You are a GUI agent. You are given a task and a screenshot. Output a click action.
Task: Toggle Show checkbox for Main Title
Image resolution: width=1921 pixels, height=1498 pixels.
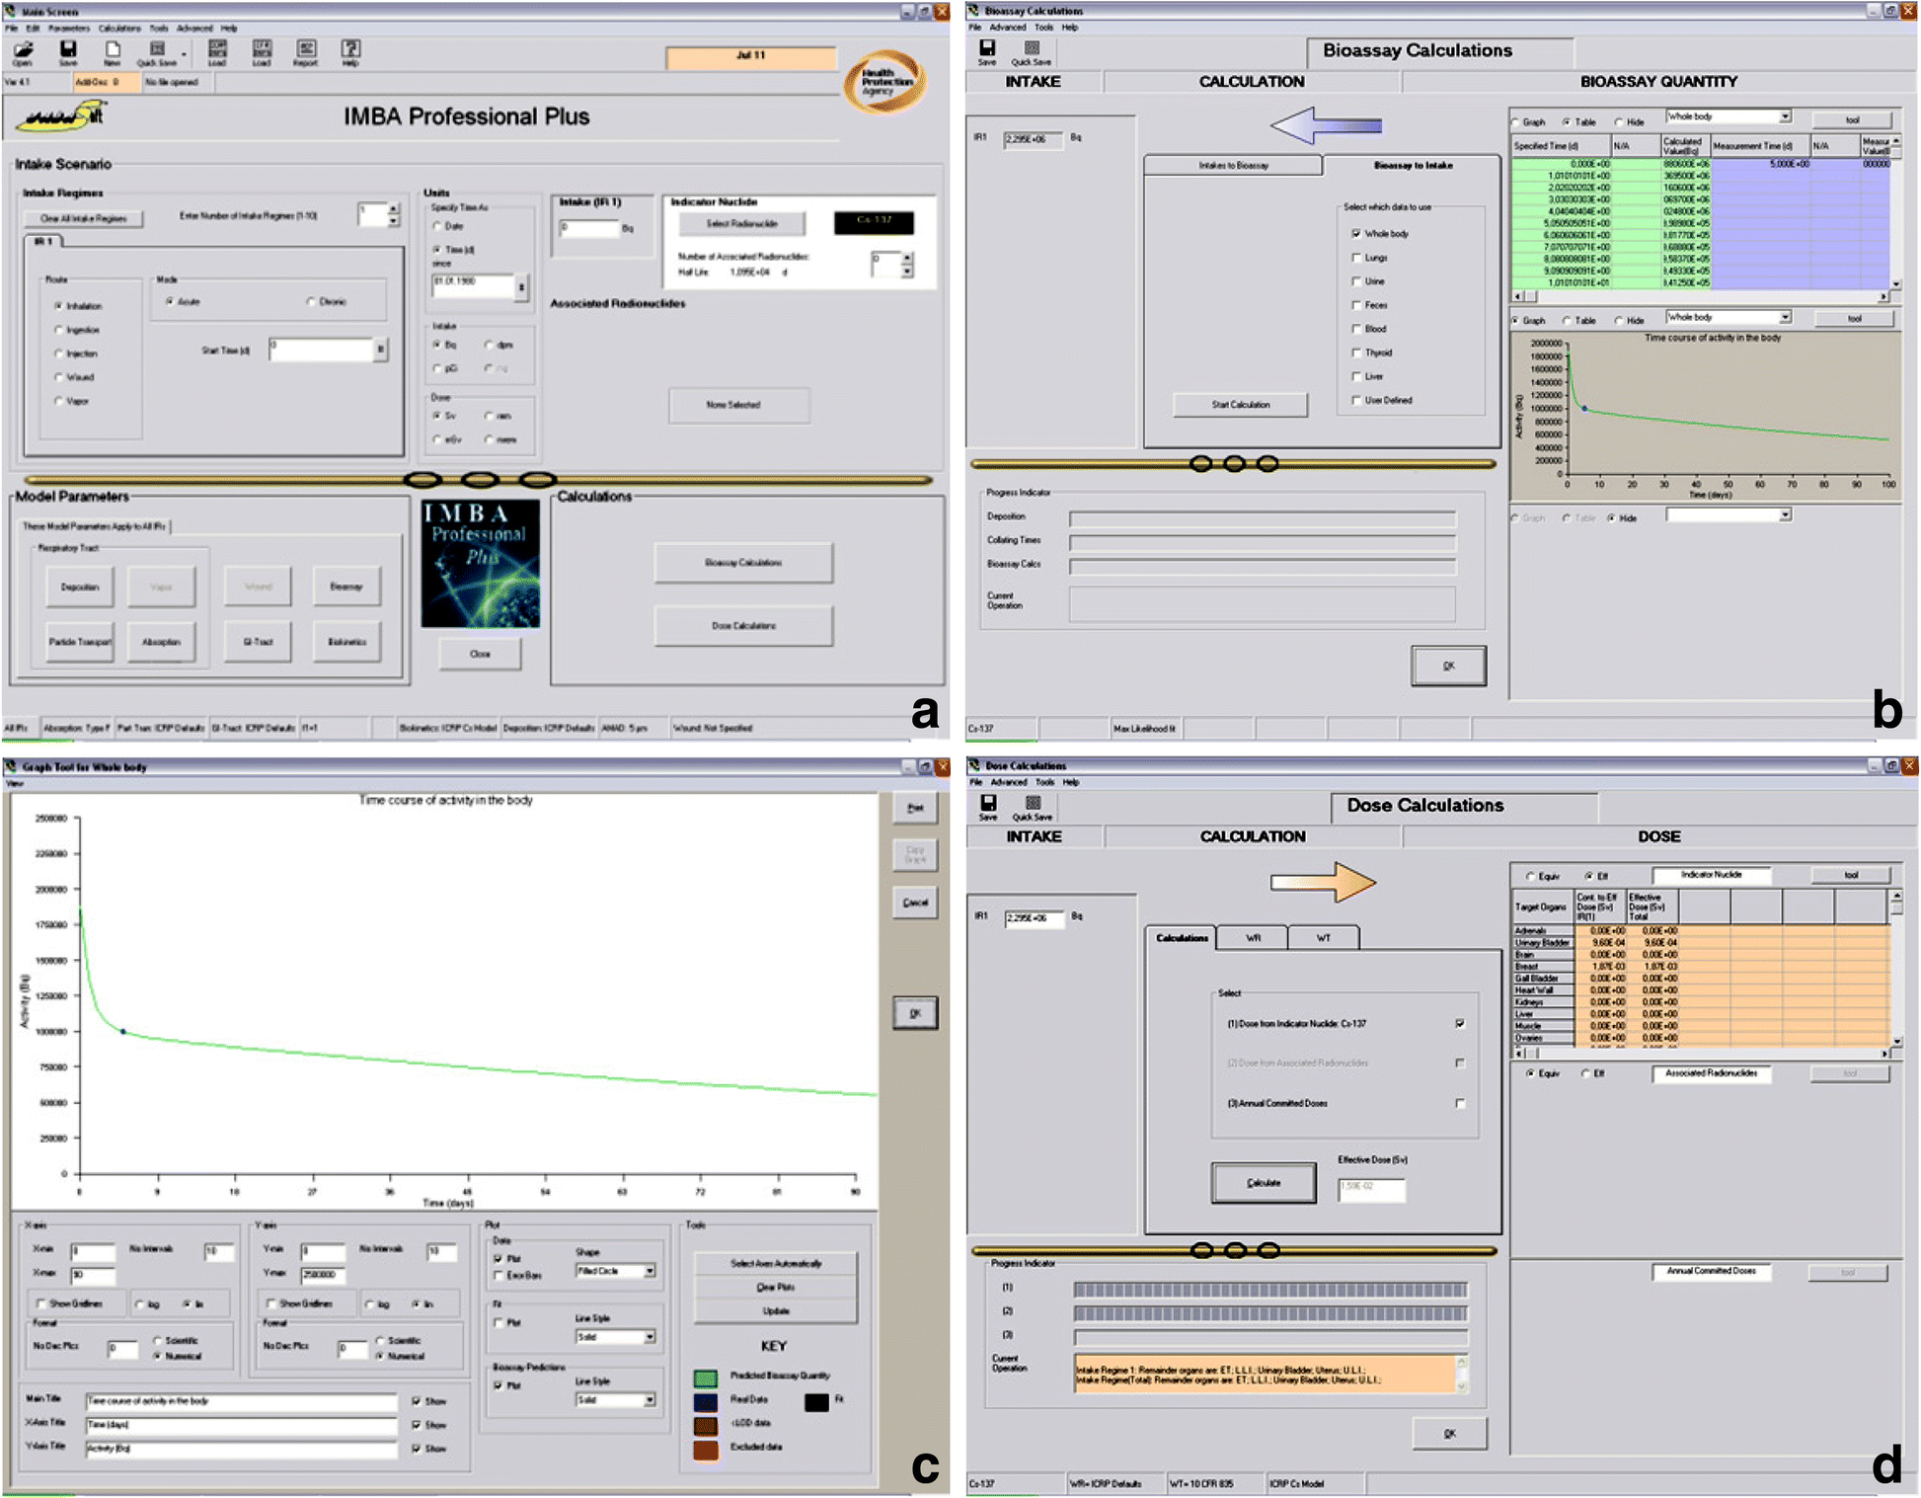click(x=417, y=1401)
